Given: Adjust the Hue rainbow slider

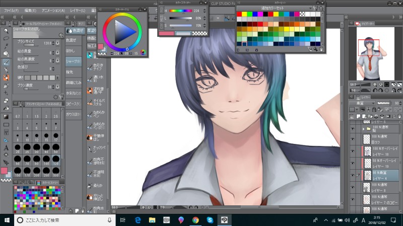Looking at the screenshot, I should tap(180, 11).
